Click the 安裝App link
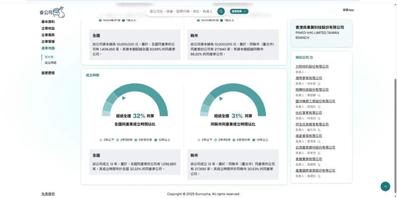 coord(348,10)
